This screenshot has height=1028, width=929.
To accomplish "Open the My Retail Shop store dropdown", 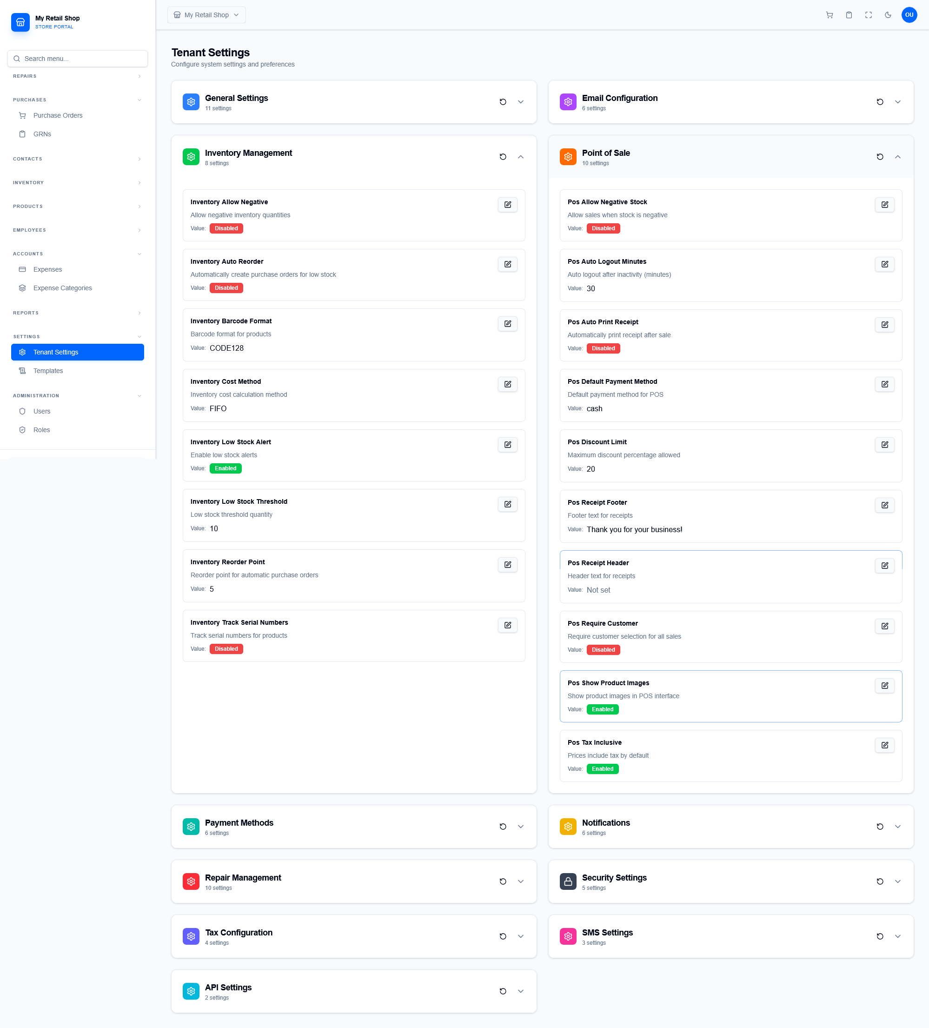I will click(206, 15).
